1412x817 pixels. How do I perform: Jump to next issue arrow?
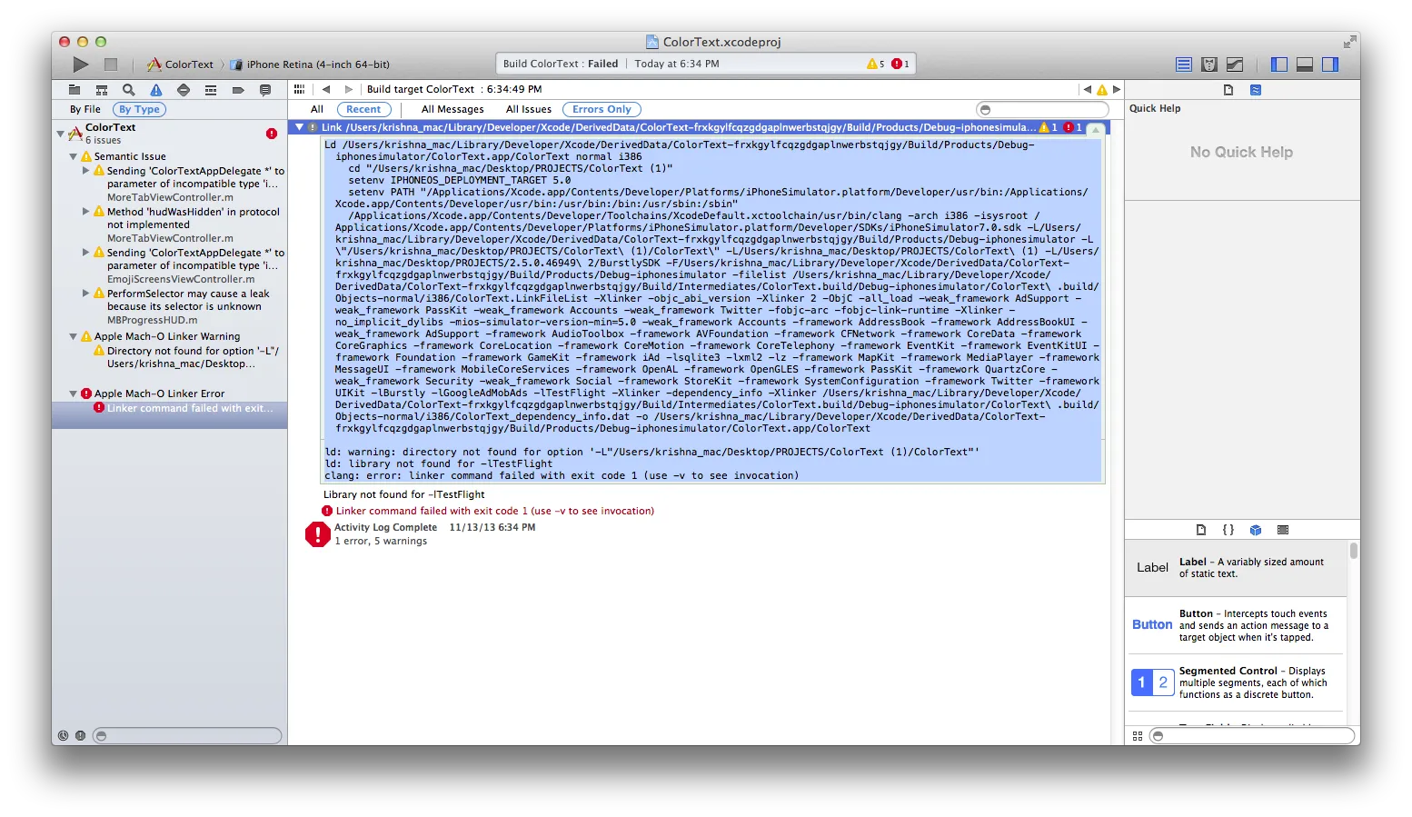click(x=1117, y=89)
